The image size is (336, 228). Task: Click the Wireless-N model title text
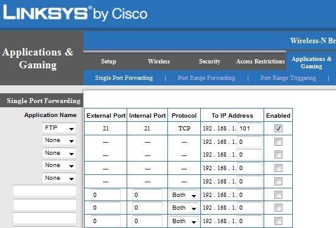click(x=313, y=40)
